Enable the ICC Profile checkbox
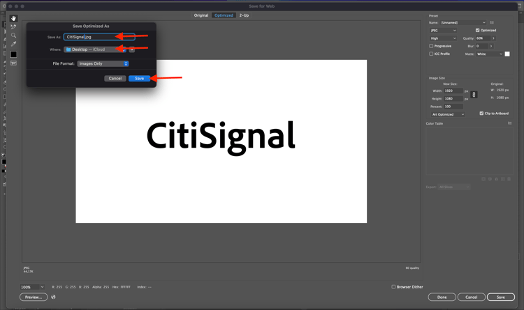The height and width of the screenshot is (310, 524). click(431, 54)
